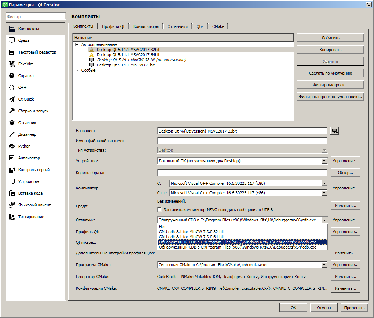Click the Применить button
Screen dimensions: 374x318
tap(354, 308)
